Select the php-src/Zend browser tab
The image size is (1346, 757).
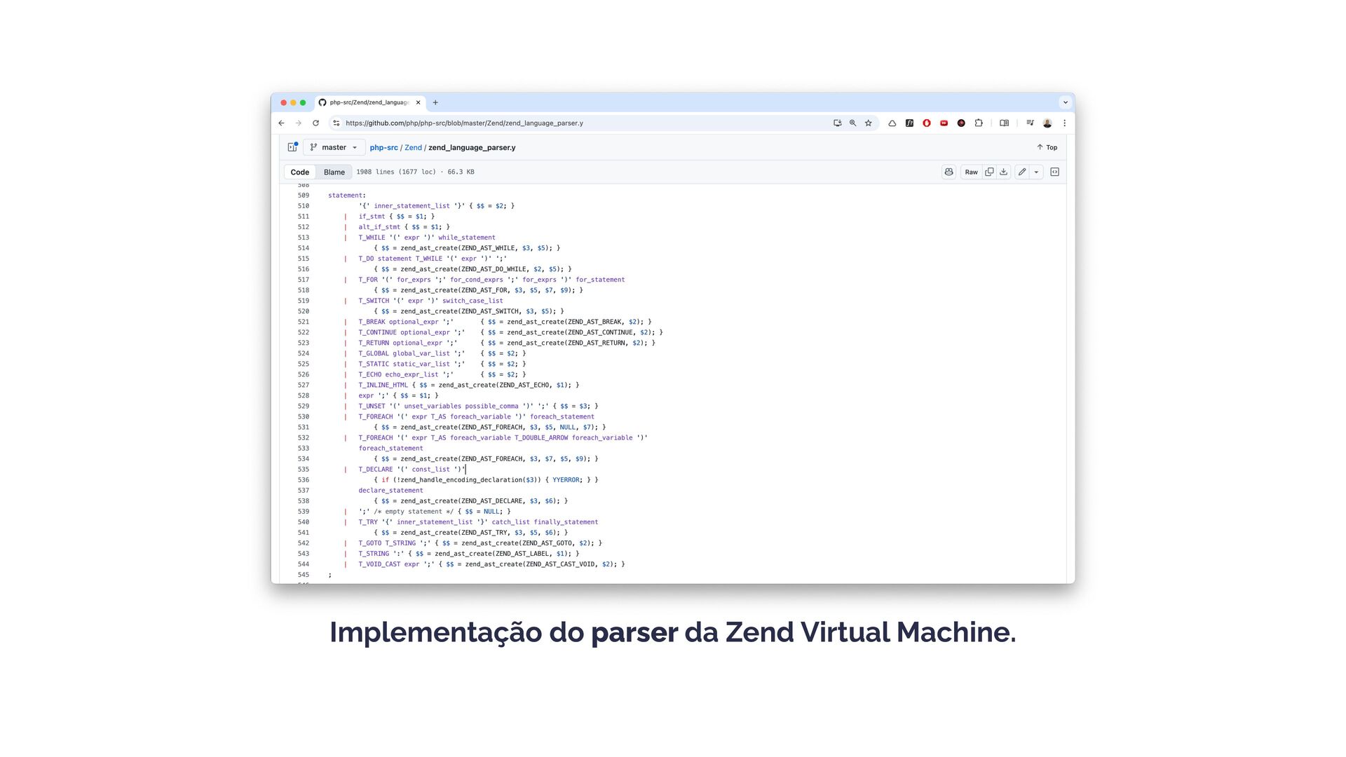pyautogui.click(x=369, y=102)
